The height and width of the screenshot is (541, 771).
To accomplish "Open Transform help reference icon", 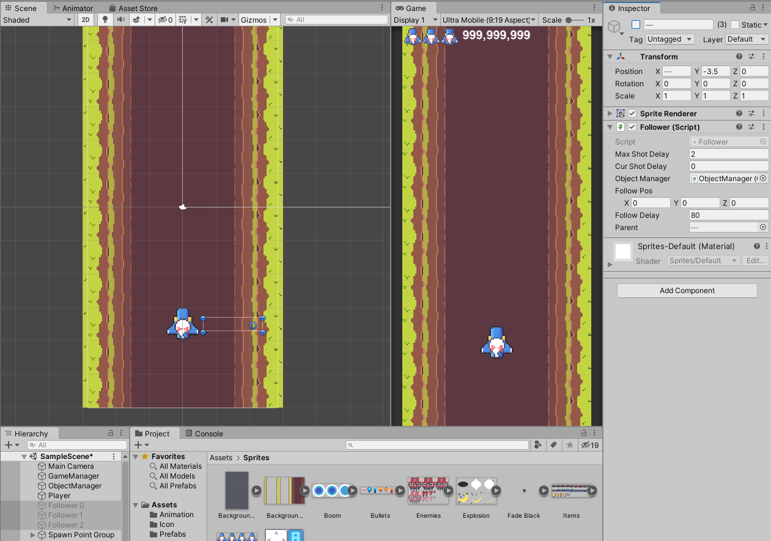I will coord(739,56).
